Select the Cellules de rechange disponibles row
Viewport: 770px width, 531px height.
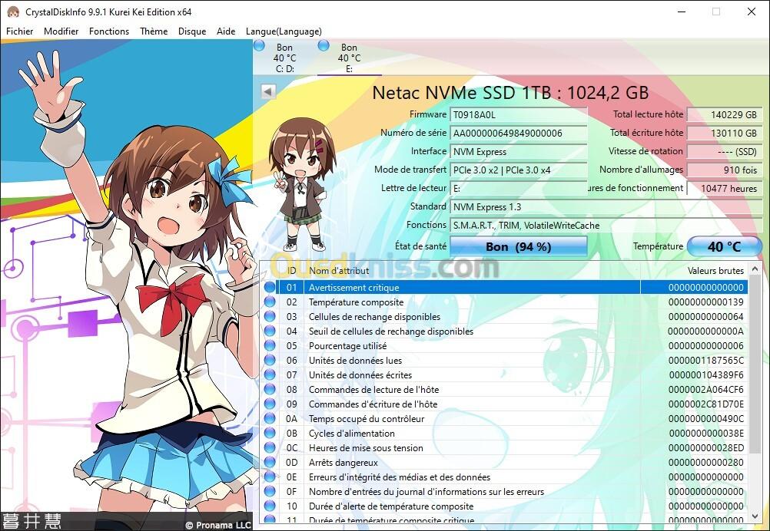coord(506,317)
